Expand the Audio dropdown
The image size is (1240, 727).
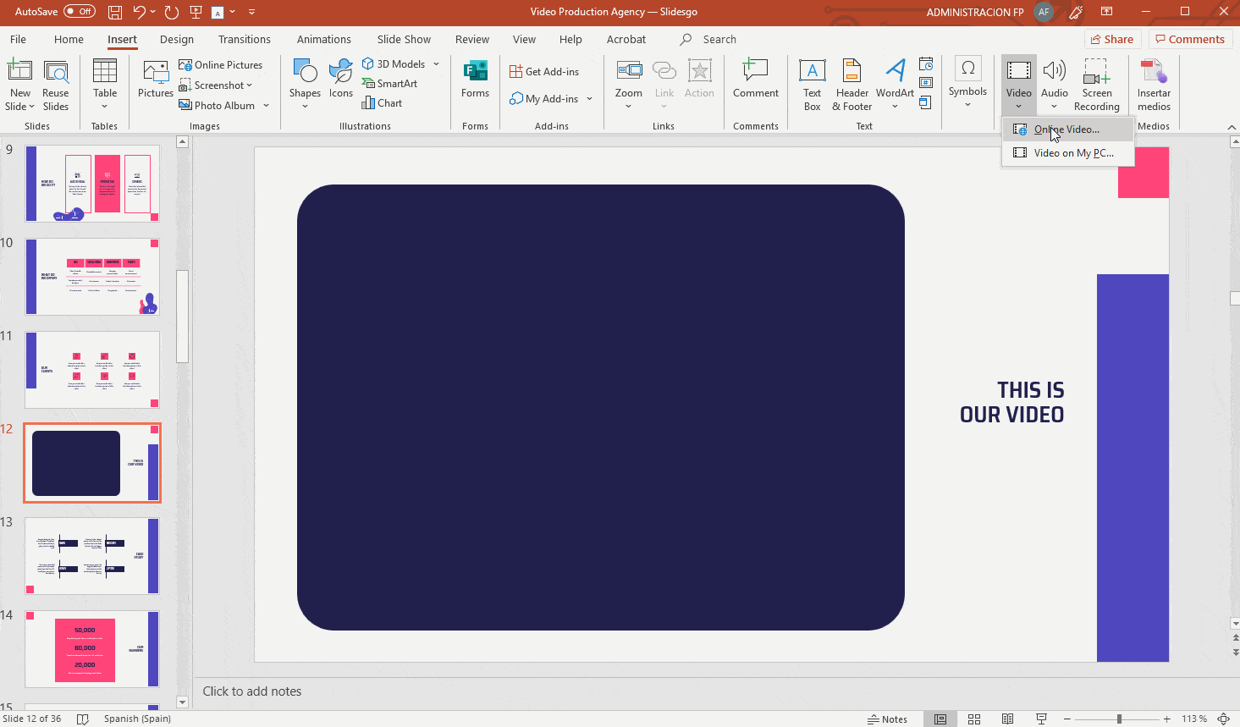[x=1055, y=107]
